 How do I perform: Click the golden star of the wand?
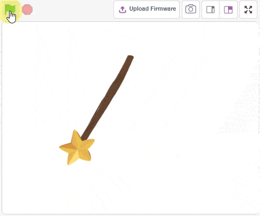click(77, 148)
